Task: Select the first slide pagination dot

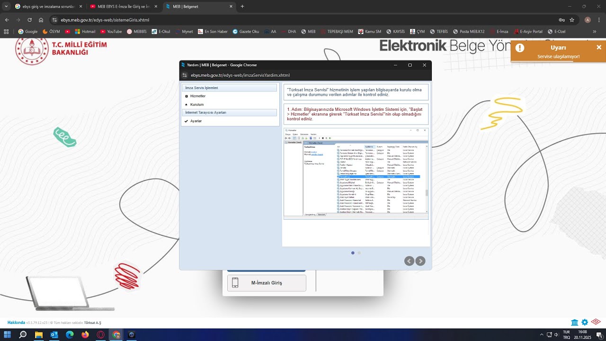Action: 353,253
